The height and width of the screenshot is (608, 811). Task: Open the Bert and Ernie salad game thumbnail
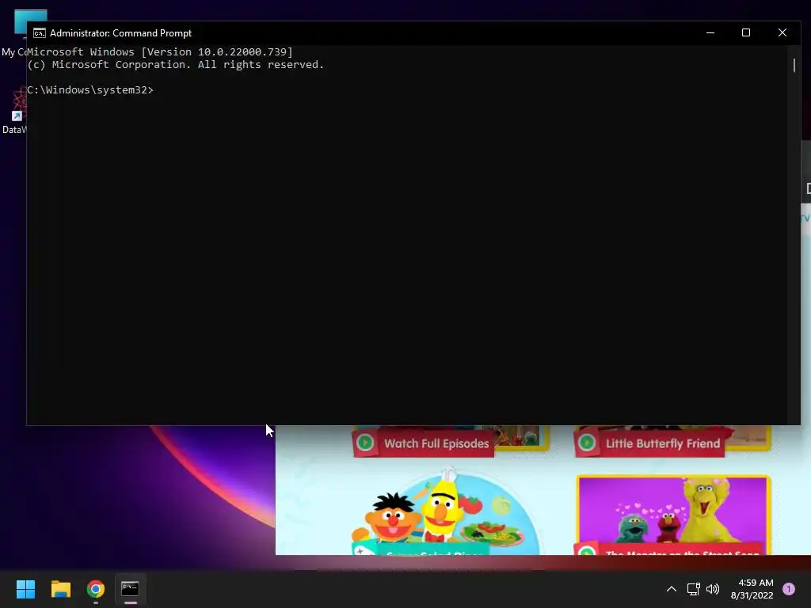pos(445,512)
